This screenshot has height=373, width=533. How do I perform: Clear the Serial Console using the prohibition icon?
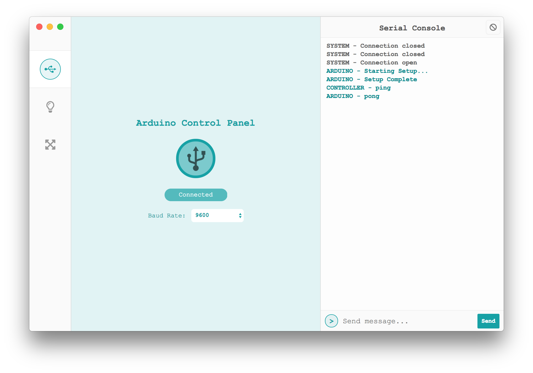coord(493,27)
